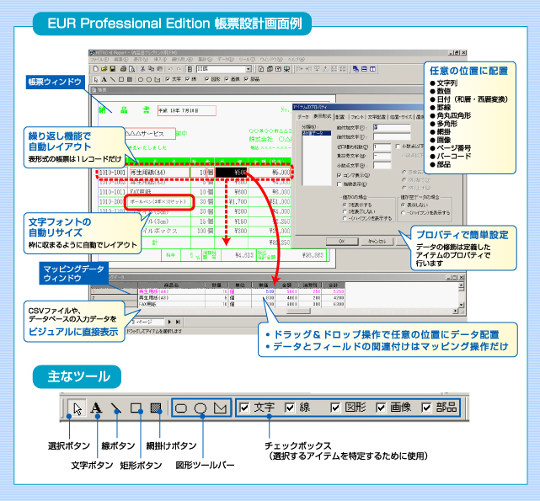Select the ellipse tool in the enlarged toolbar
The height and width of the screenshot is (501, 540).
coord(200,408)
